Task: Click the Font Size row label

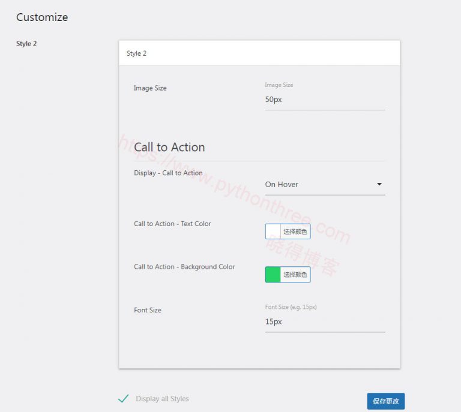Action: 148,310
